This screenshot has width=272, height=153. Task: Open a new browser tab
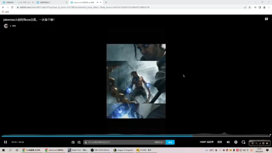point(106,2)
